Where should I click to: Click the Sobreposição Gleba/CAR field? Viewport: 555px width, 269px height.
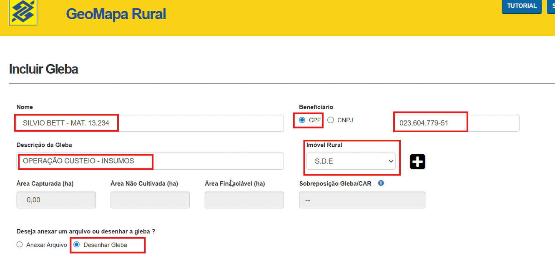click(x=362, y=200)
